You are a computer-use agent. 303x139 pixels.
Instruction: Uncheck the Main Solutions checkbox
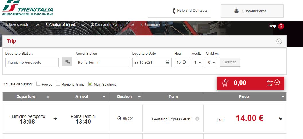click(x=90, y=84)
